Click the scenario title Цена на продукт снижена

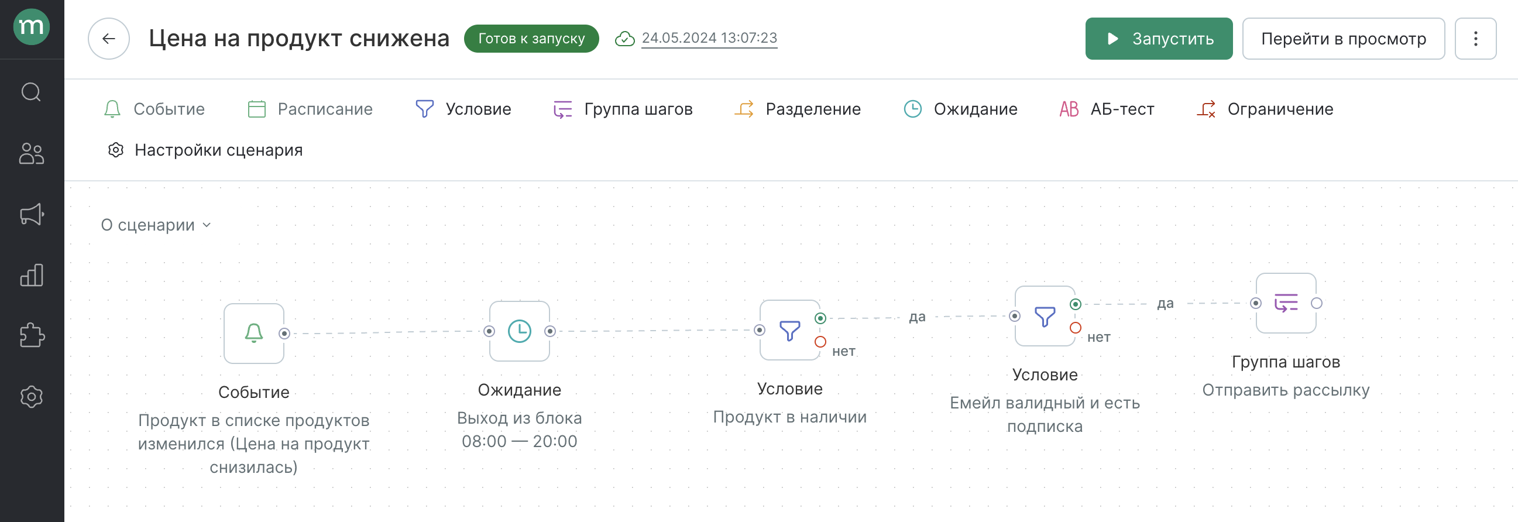[299, 38]
